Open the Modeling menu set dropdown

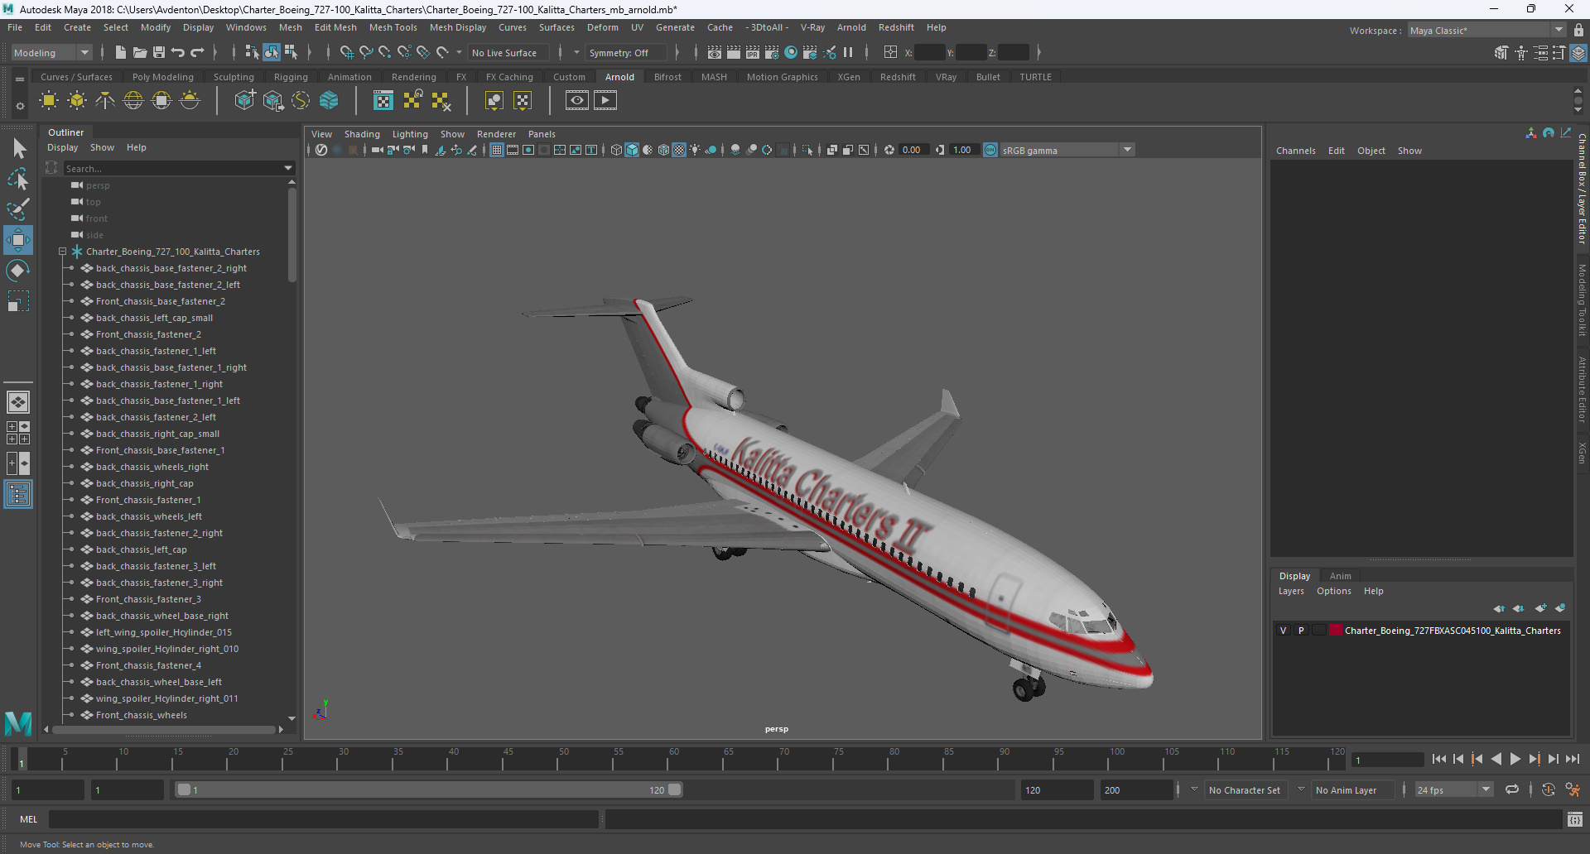[51, 52]
